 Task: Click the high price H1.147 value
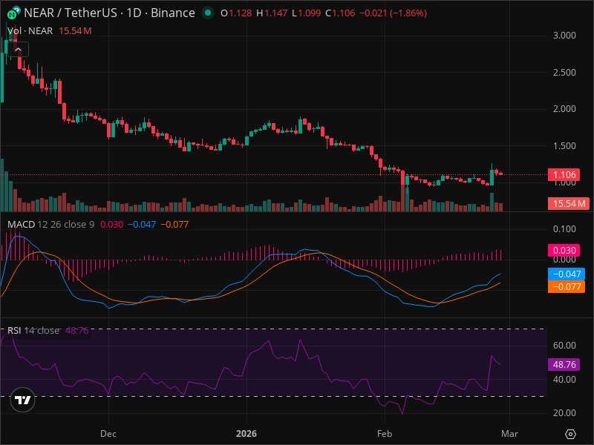click(x=272, y=13)
